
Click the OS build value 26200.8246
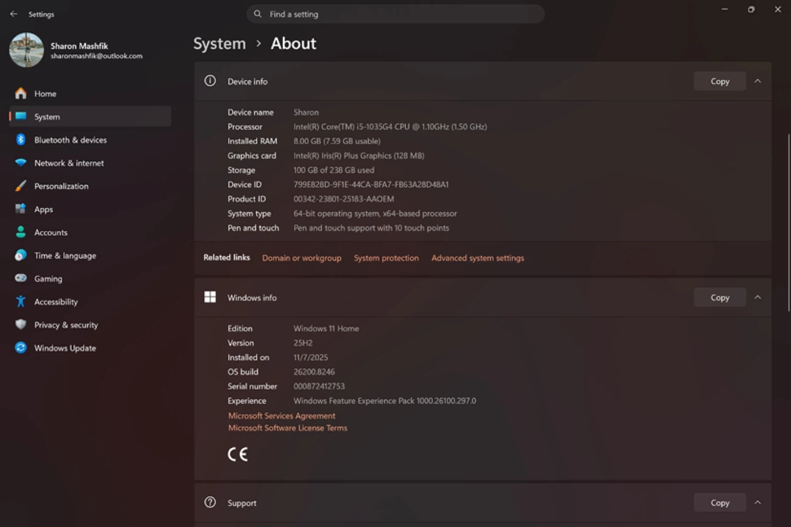point(314,372)
